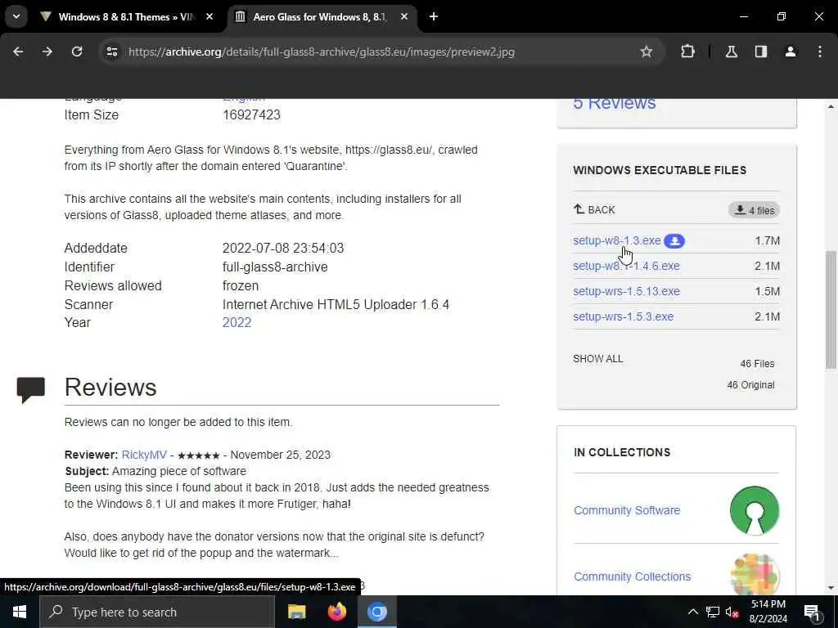Open the setup-wrs-1.5.13.exe link
The height and width of the screenshot is (628, 838).
626,291
